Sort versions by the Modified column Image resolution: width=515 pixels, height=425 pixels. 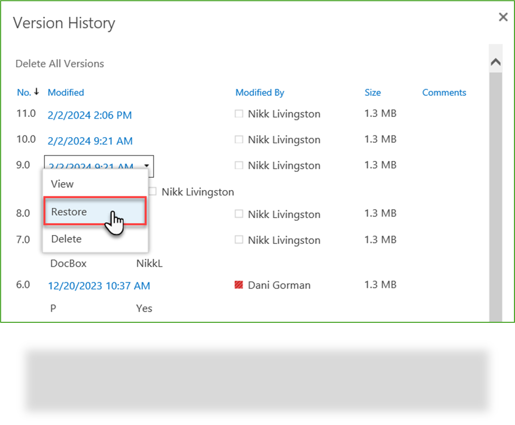[x=66, y=92]
